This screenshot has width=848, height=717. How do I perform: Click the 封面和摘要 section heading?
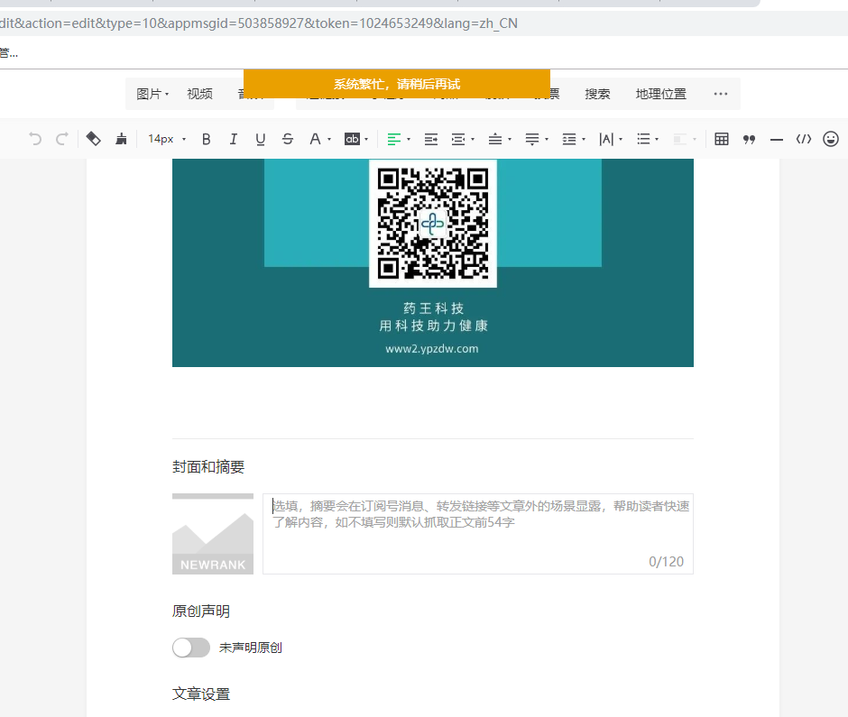pyautogui.click(x=208, y=466)
